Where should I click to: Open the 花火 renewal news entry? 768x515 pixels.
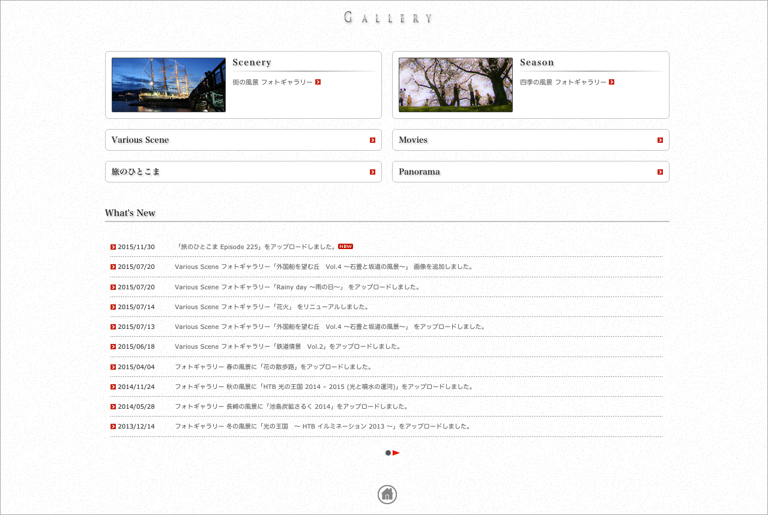tap(271, 307)
